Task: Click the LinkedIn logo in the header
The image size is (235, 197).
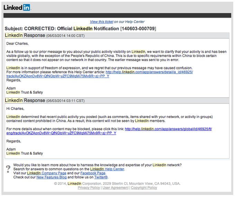Action: click(17, 7)
